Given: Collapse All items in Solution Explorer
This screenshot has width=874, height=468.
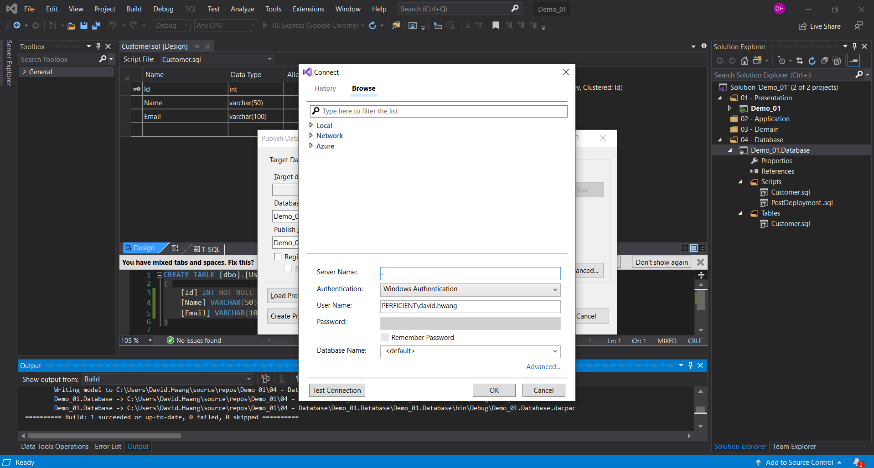Looking at the screenshot, I should (825, 61).
